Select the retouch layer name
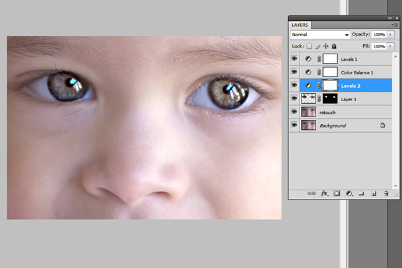Viewport: 402px width, 268px height. pyautogui.click(x=328, y=113)
